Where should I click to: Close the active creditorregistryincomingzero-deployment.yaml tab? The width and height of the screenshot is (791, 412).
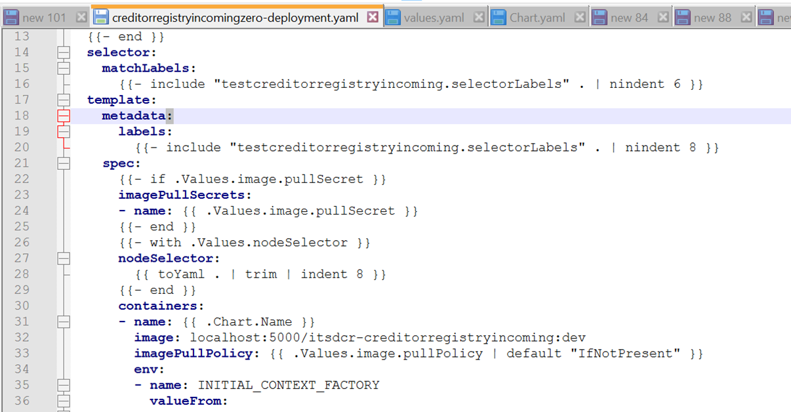(x=373, y=17)
